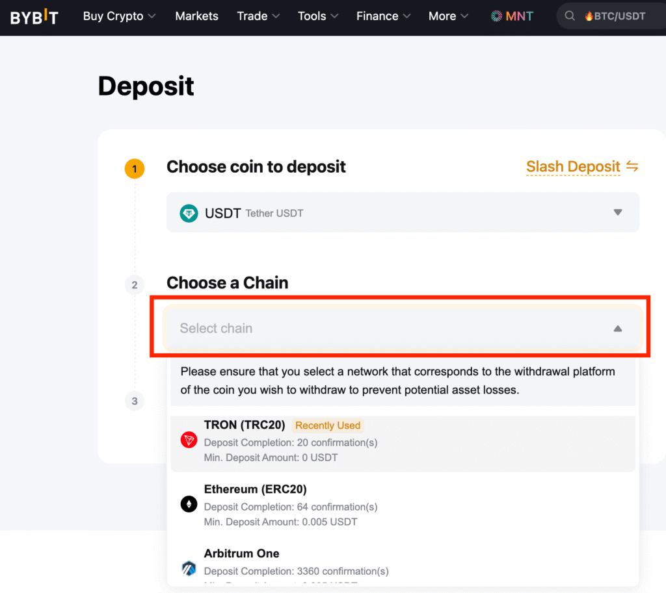Open the Buy Crypto menu
Screen dimensions: 666x593
[x=119, y=16]
